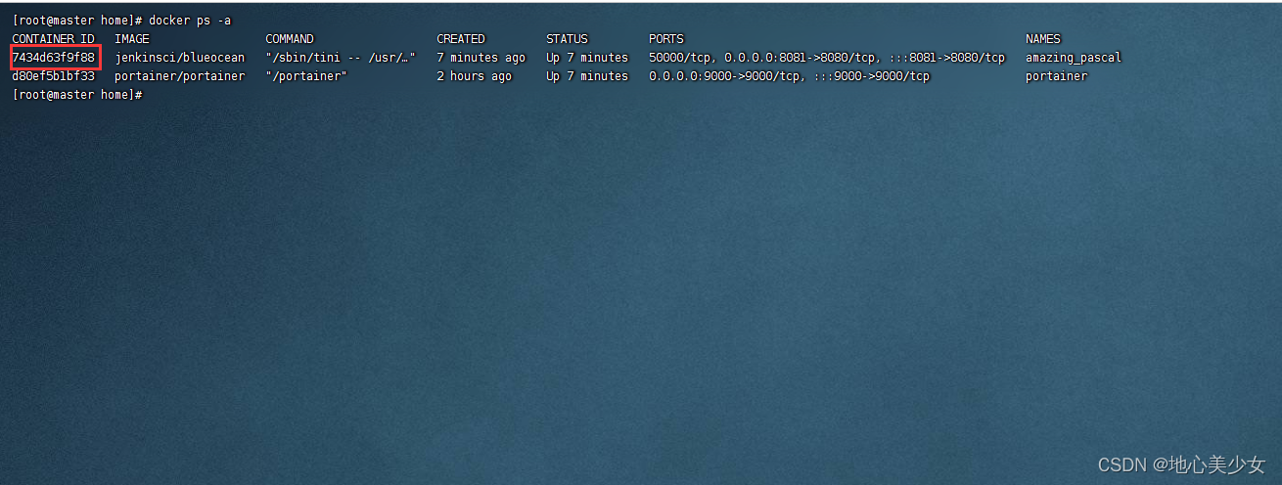
Task: Click "Up 7 minutes" status in the portainer/portainer row
Action: click(587, 76)
